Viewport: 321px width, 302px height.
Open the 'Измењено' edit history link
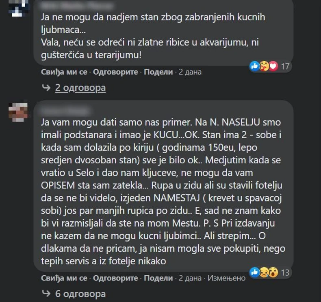[227, 278]
